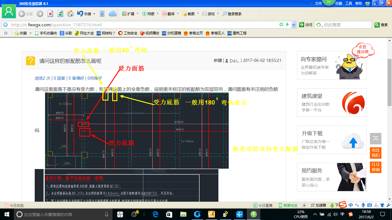Expand the 翻译 dropdown arrow
This screenshot has width=392, height=220.
point(178,14)
